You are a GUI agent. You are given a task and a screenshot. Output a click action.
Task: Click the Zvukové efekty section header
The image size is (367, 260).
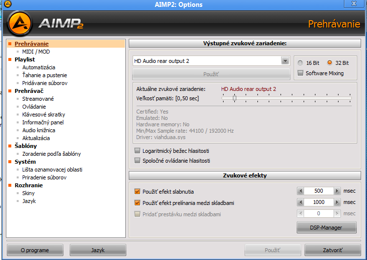coord(245,175)
